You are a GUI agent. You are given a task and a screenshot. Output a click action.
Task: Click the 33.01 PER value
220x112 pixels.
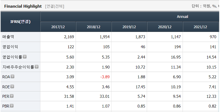point(105,96)
